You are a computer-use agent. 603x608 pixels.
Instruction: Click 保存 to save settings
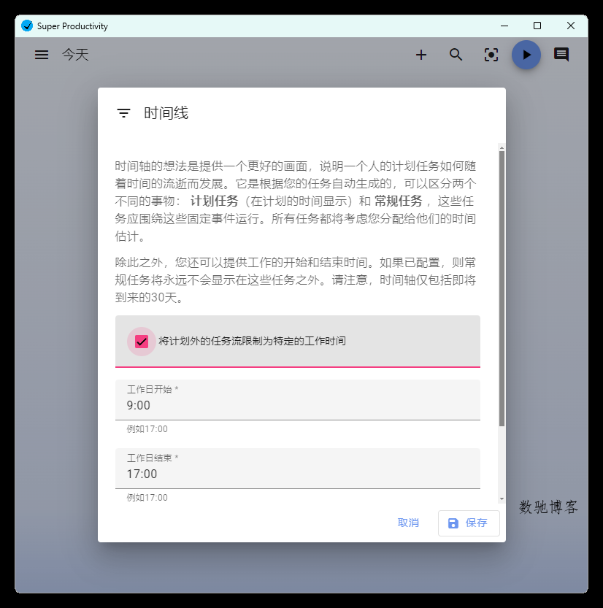pyautogui.click(x=469, y=523)
